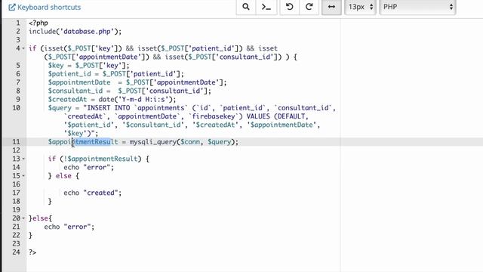The image size is (483, 272).
Task: Click the search magnifier icon
Action: pos(246,7)
